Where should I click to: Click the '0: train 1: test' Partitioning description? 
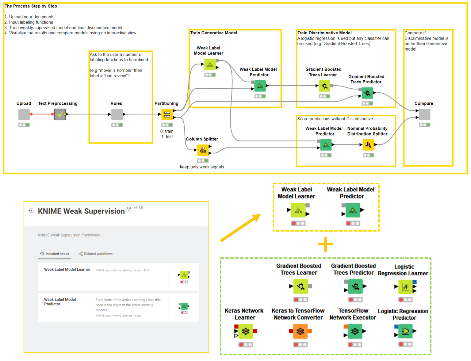167,134
